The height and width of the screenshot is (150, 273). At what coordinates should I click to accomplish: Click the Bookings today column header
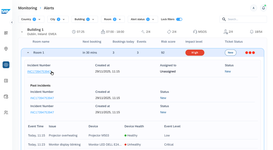pyautogui.click(x=123, y=41)
